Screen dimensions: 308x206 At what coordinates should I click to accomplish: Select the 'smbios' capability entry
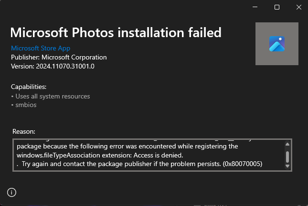(x=26, y=105)
